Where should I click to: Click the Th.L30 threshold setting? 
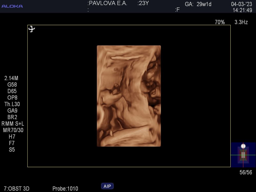[x=12, y=104]
